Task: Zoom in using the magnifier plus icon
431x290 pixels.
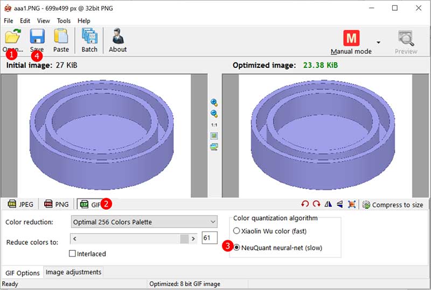Action: [x=214, y=103]
